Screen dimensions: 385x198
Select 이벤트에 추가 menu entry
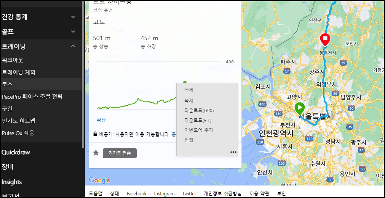pos(199,130)
